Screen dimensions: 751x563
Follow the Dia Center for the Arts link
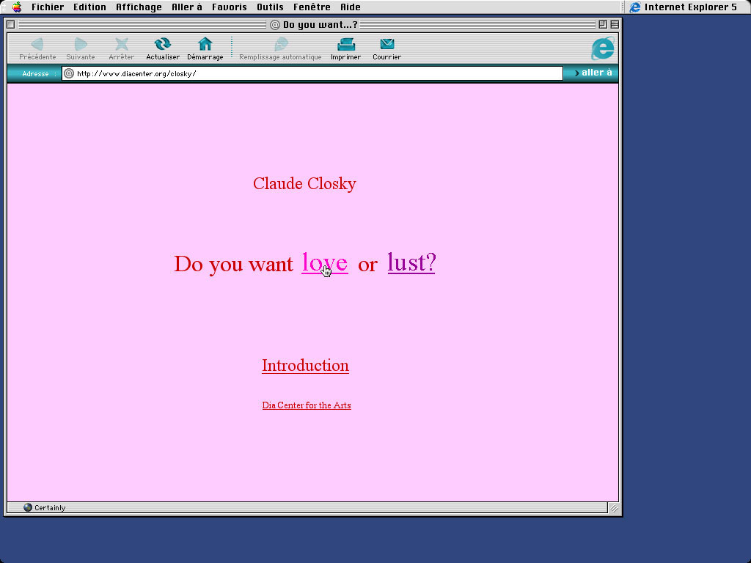tap(307, 405)
